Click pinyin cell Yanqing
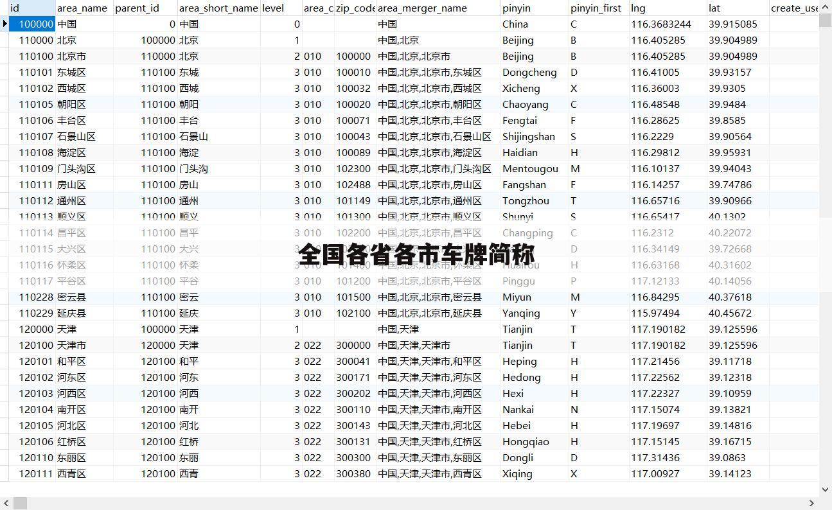Screen dimensions: 832x510 [535, 313]
